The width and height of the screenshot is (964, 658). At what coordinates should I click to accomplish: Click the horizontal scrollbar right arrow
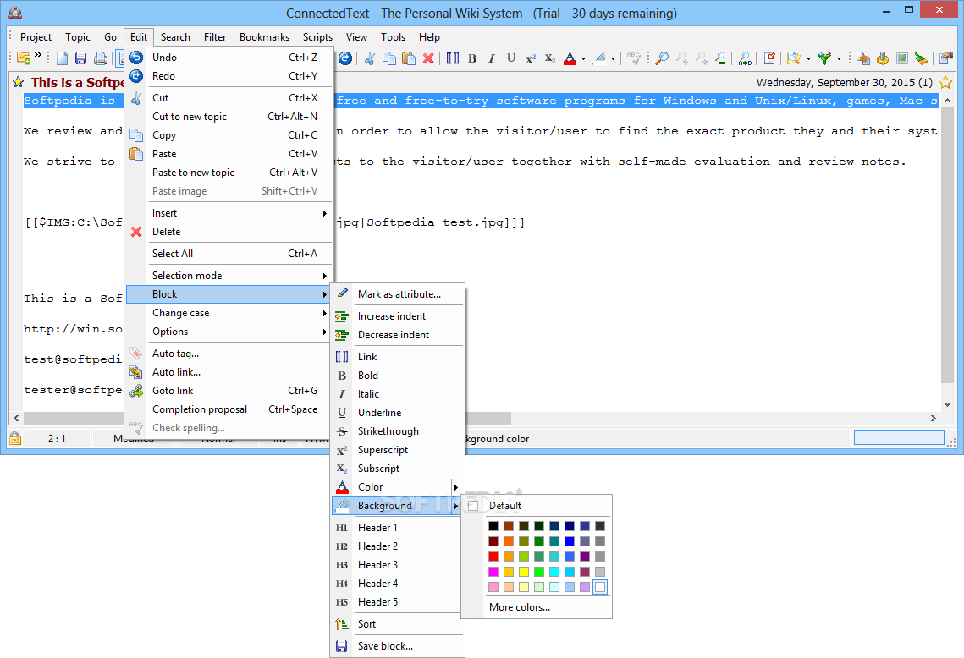[934, 419]
